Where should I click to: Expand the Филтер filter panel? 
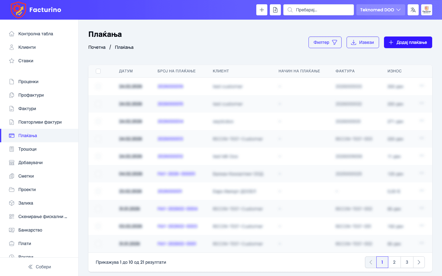[325, 42]
